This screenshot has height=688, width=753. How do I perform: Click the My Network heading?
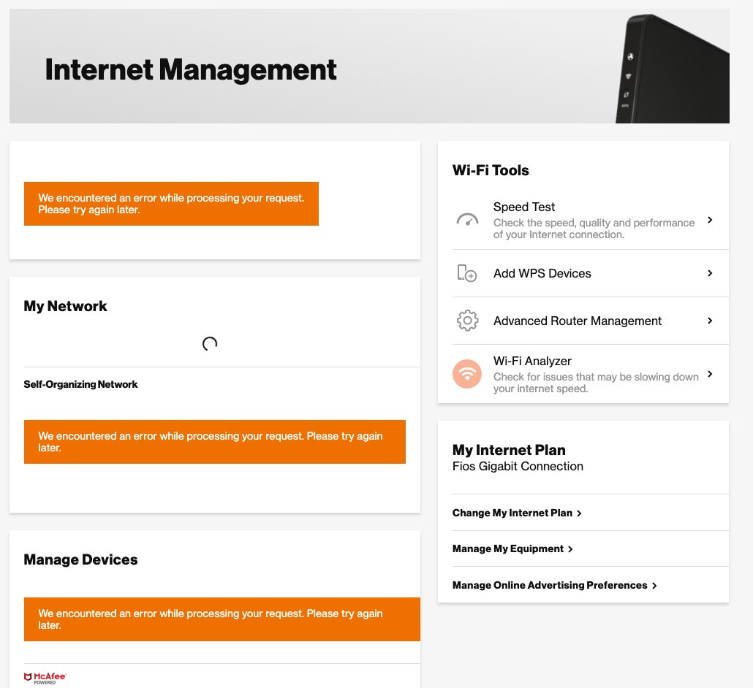[x=65, y=306]
